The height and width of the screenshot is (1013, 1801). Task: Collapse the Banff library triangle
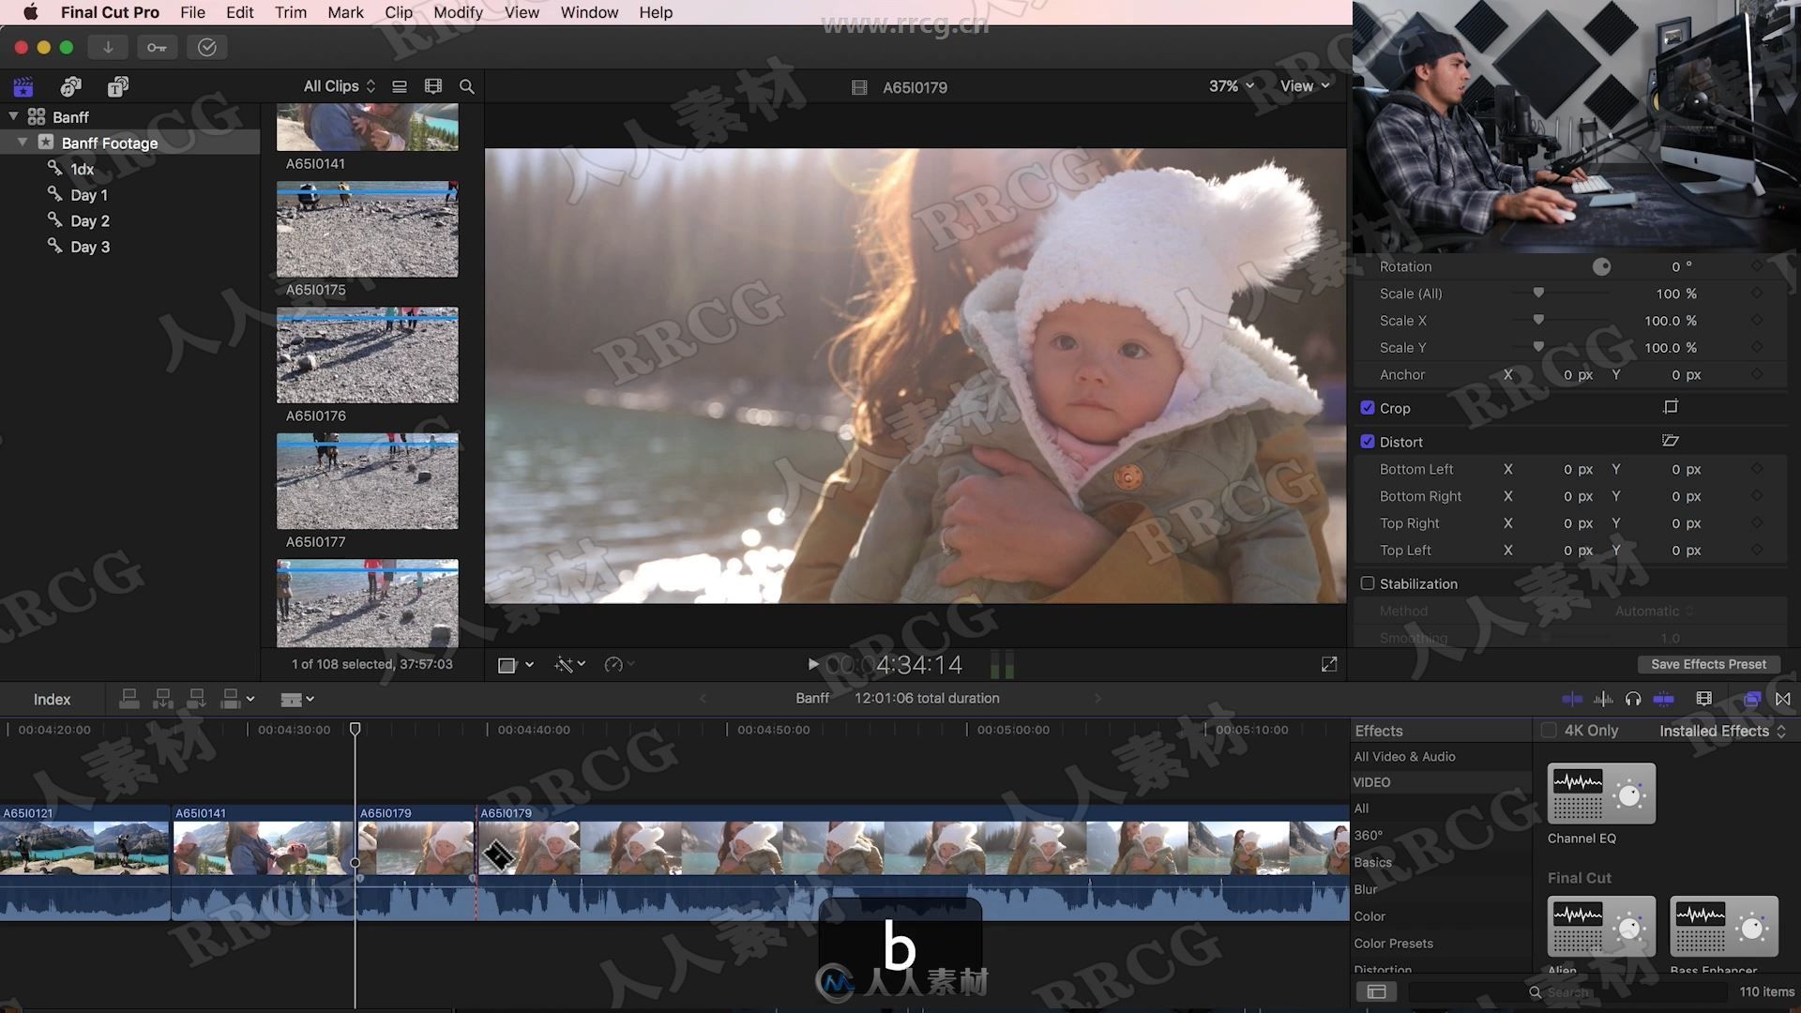tap(14, 116)
